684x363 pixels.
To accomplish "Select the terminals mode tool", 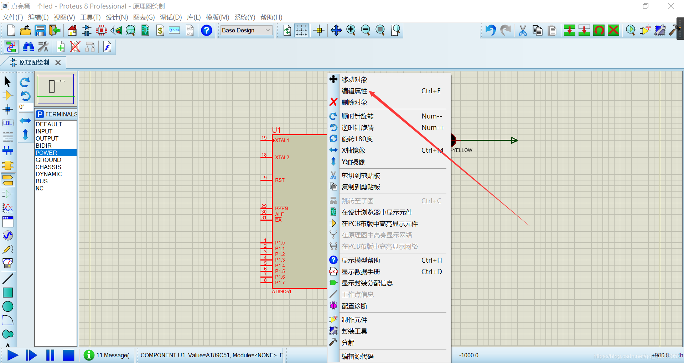I will pos(7,180).
